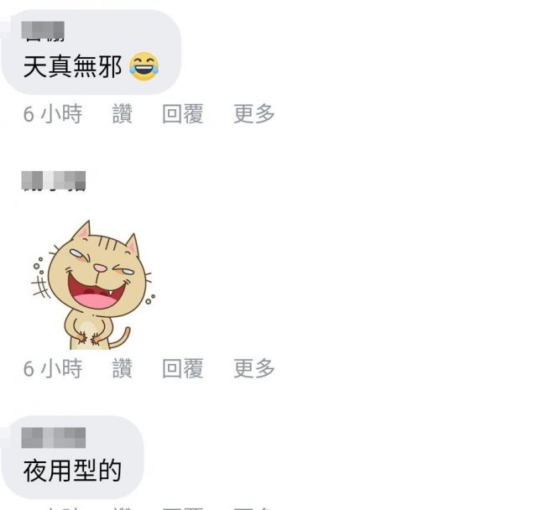Open 更多 options under cat sticker
The width and height of the screenshot is (554, 510).
[254, 368]
